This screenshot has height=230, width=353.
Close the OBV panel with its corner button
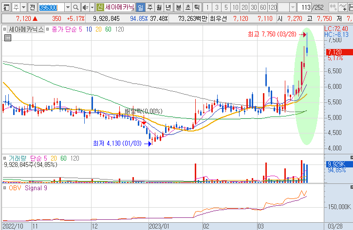352,187
